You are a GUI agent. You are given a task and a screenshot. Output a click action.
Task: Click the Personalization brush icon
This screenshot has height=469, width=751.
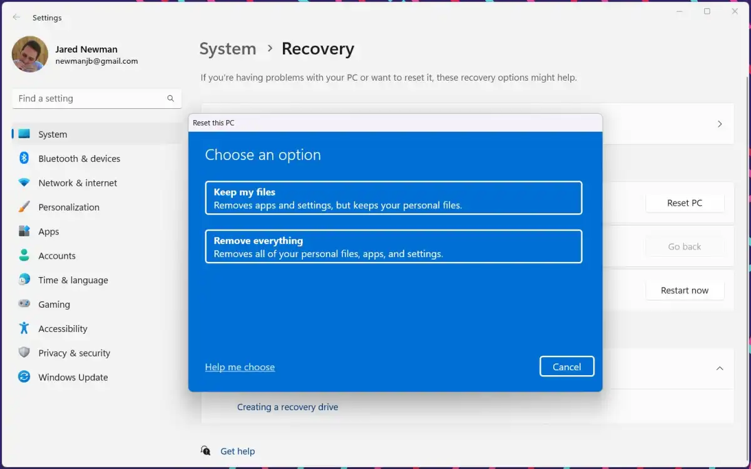23,207
